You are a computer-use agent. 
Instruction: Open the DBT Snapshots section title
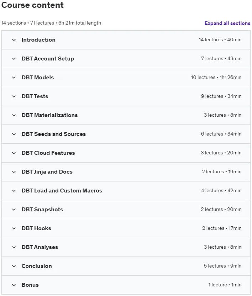(42, 210)
